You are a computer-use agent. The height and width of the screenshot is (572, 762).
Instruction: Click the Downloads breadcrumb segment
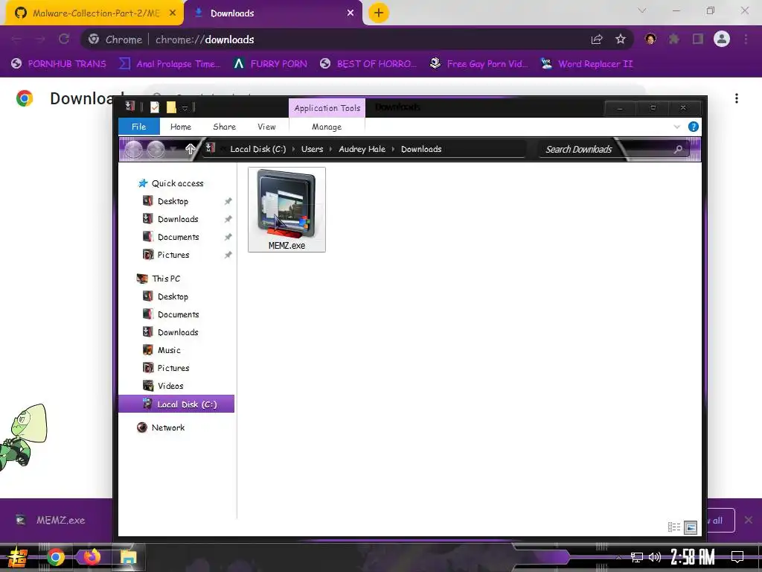pos(421,149)
